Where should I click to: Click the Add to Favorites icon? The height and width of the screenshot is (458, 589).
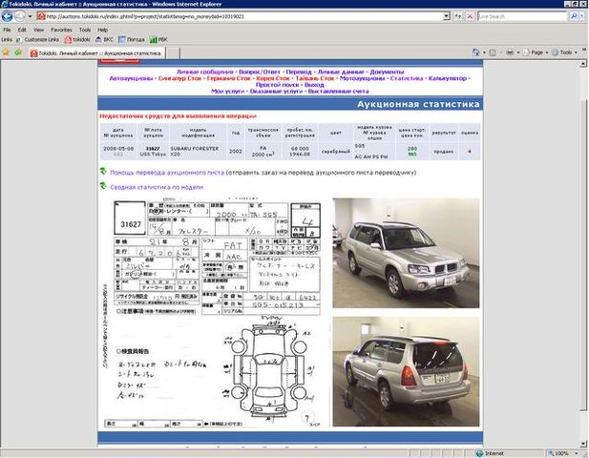[17, 52]
